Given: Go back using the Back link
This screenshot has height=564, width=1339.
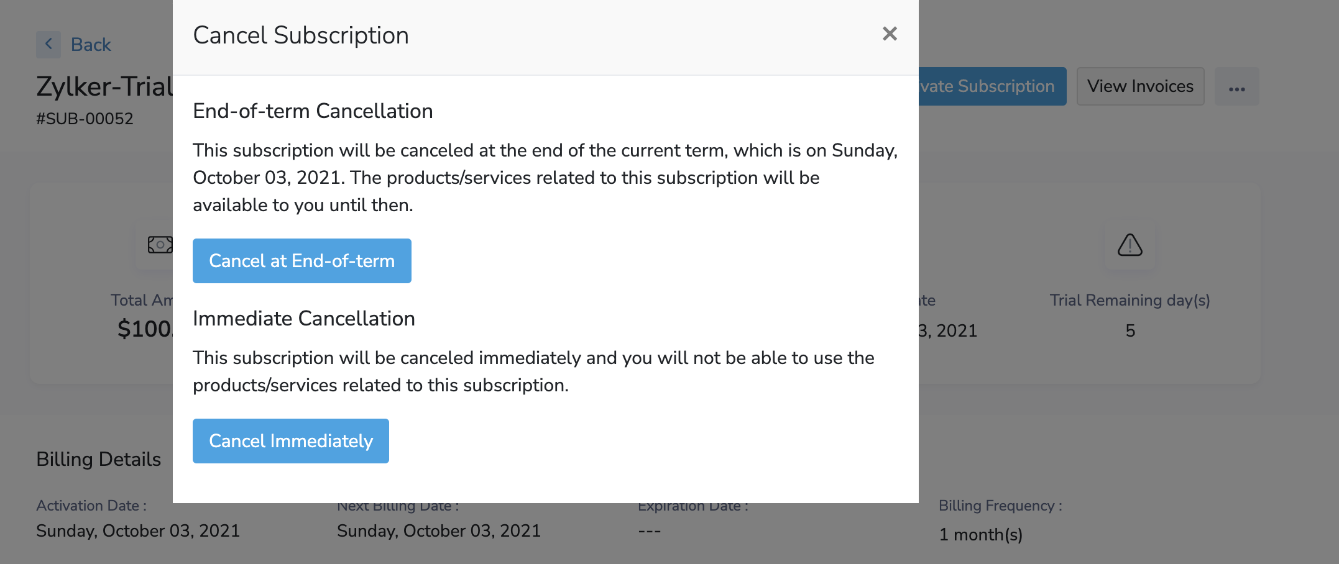Looking at the screenshot, I should 91,45.
